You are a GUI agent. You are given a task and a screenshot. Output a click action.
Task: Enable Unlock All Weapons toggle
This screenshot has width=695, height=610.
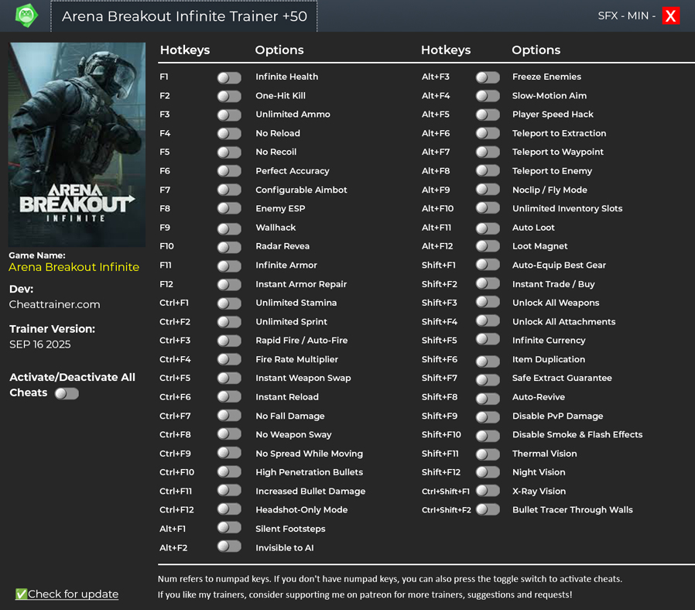[488, 303]
